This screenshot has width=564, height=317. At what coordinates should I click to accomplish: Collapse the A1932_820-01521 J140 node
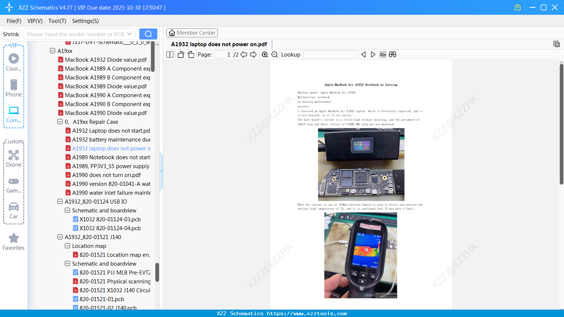pos(60,237)
